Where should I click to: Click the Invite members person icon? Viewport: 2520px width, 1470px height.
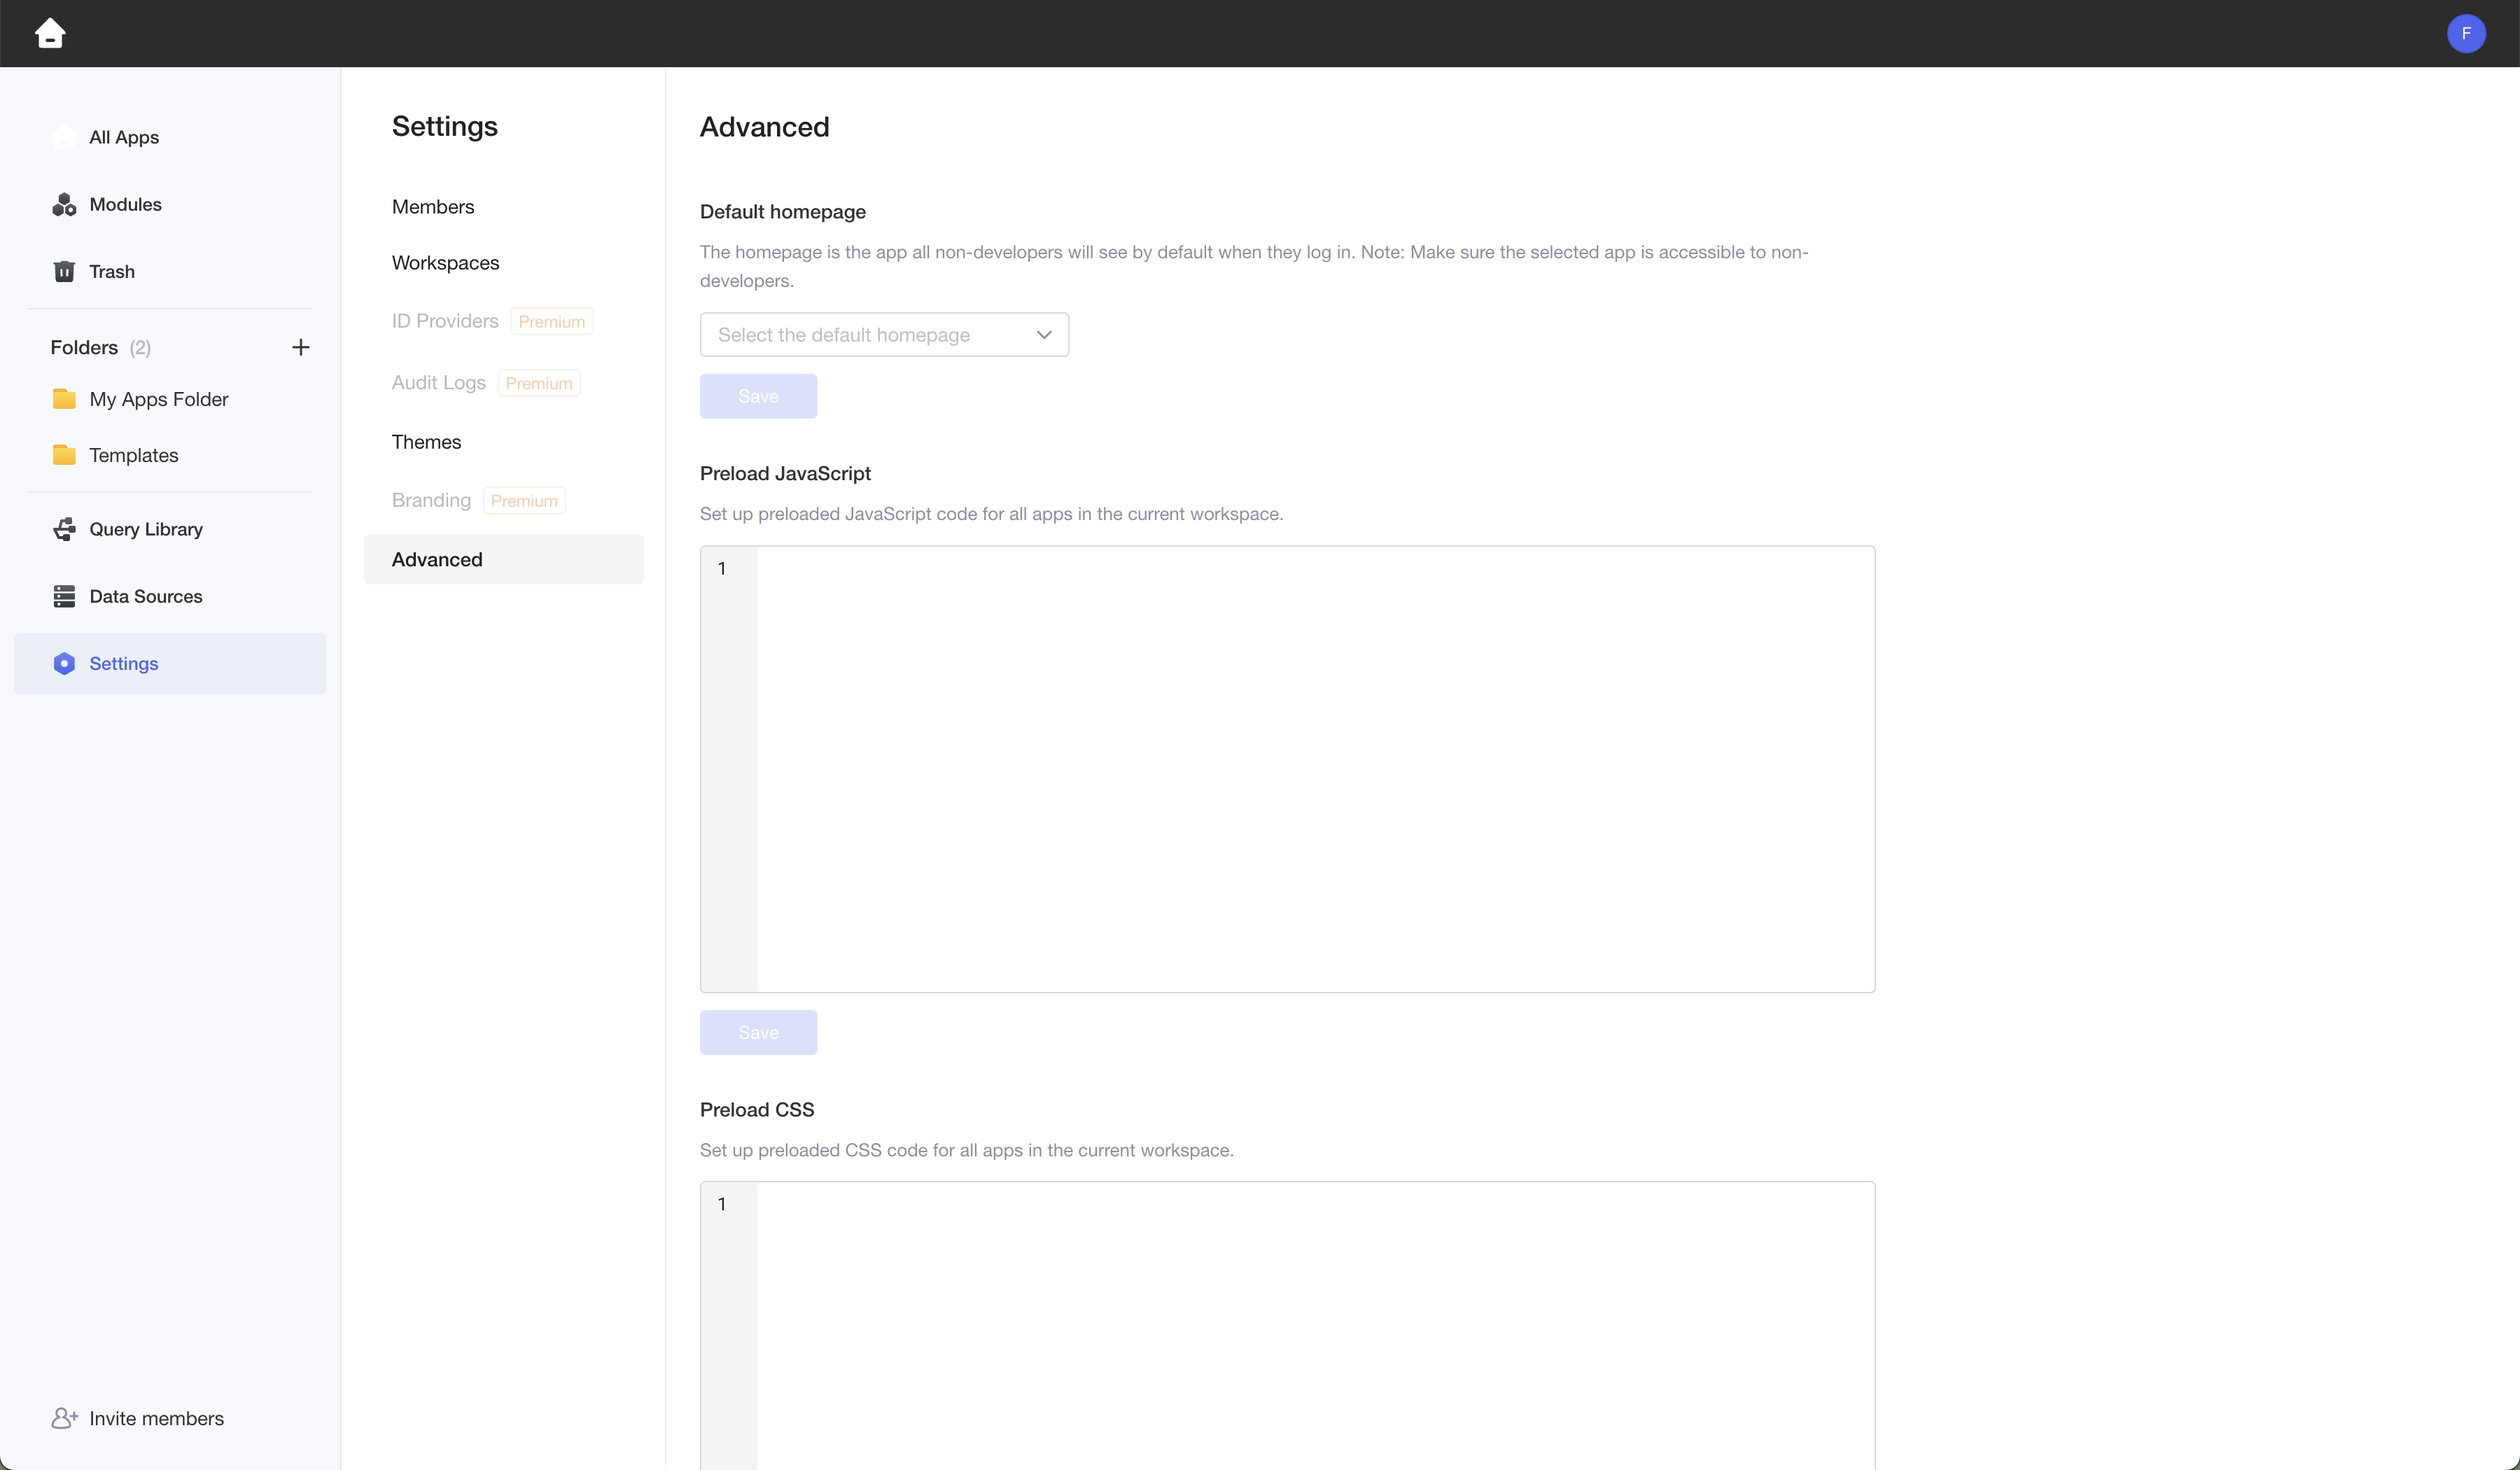[x=64, y=1418]
